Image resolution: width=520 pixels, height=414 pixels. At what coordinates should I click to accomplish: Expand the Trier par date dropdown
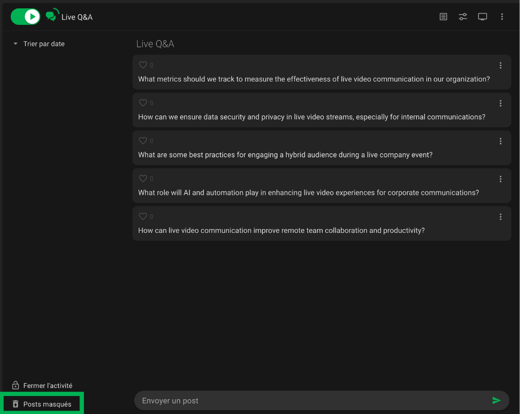tap(39, 44)
